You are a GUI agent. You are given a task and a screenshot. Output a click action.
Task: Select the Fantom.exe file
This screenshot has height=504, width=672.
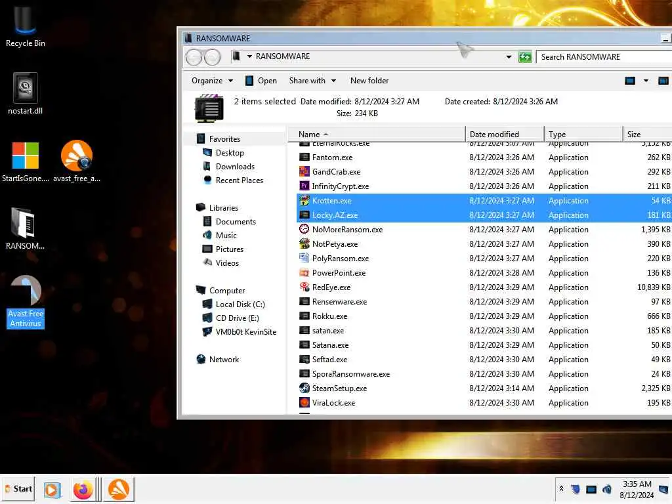pos(484,157)
